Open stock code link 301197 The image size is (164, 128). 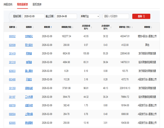pos(12,97)
